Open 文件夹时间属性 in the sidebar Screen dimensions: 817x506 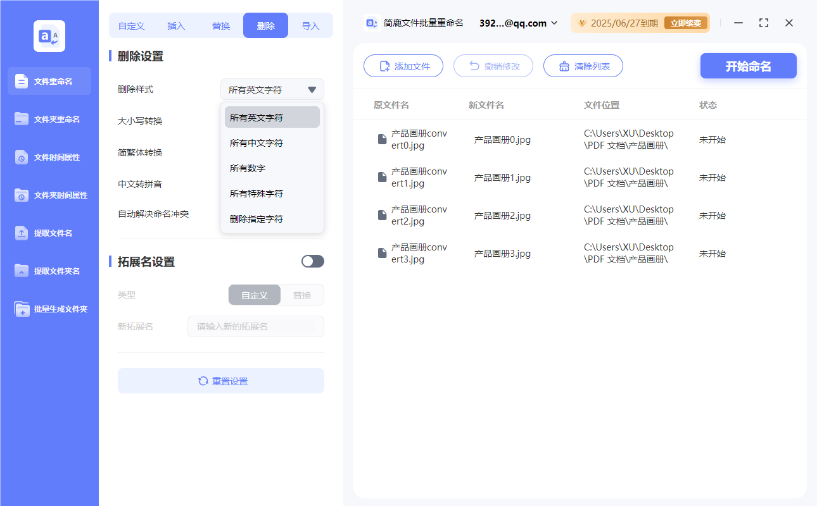pyautogui.click(x=49, y=195)
